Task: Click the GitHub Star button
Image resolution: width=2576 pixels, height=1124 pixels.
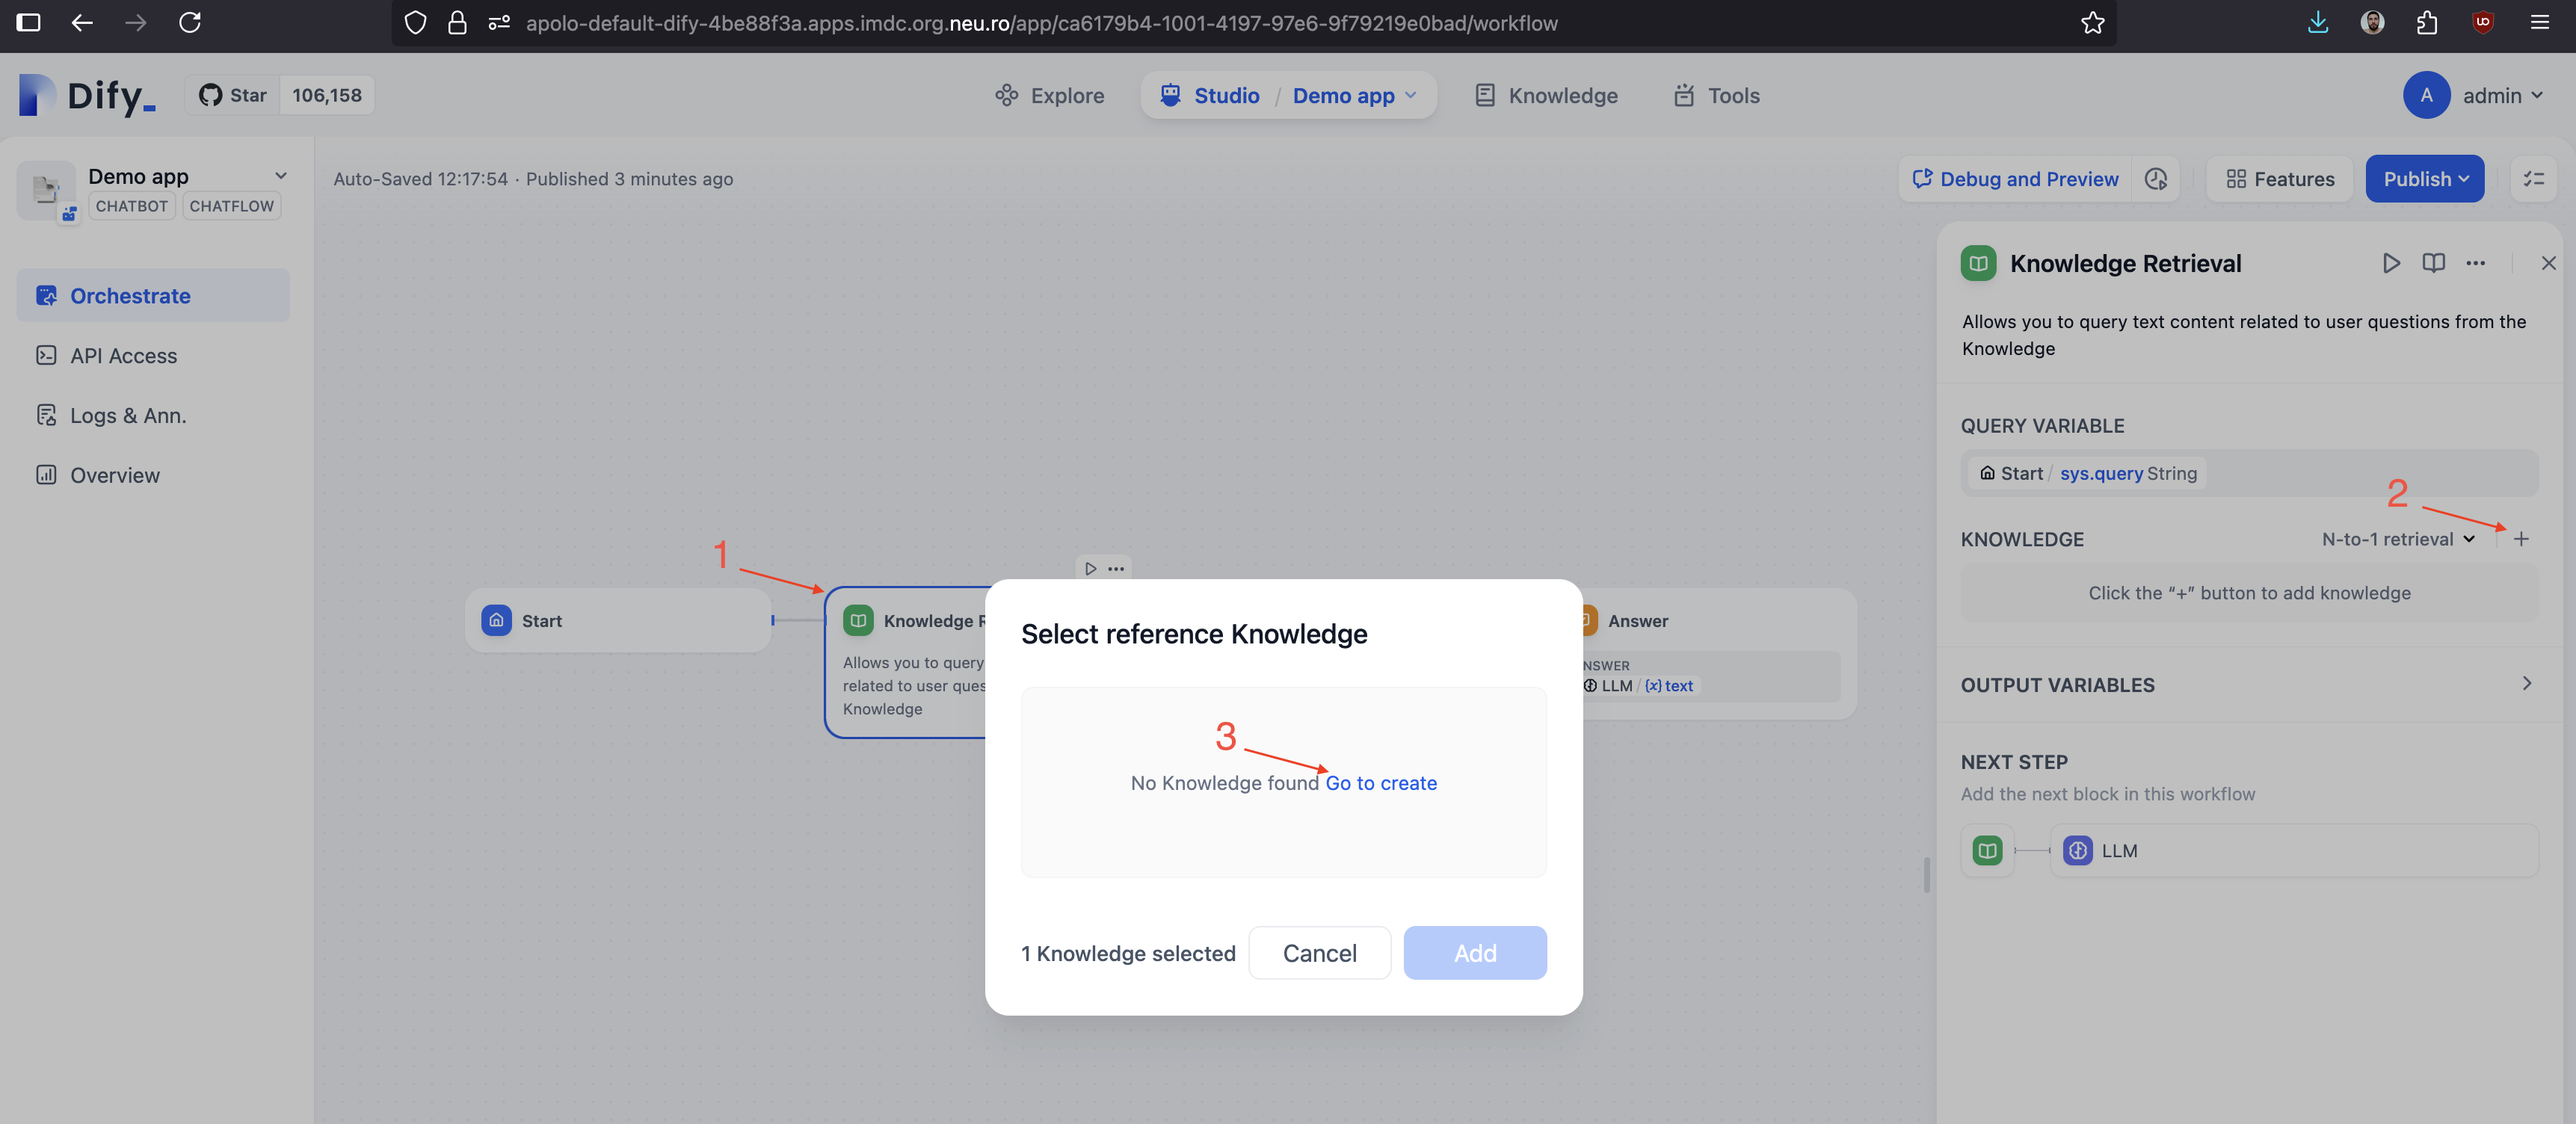Action: pos(233,95)
